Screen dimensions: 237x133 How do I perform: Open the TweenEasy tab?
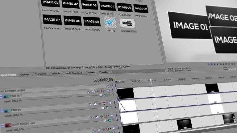point(104,72)
